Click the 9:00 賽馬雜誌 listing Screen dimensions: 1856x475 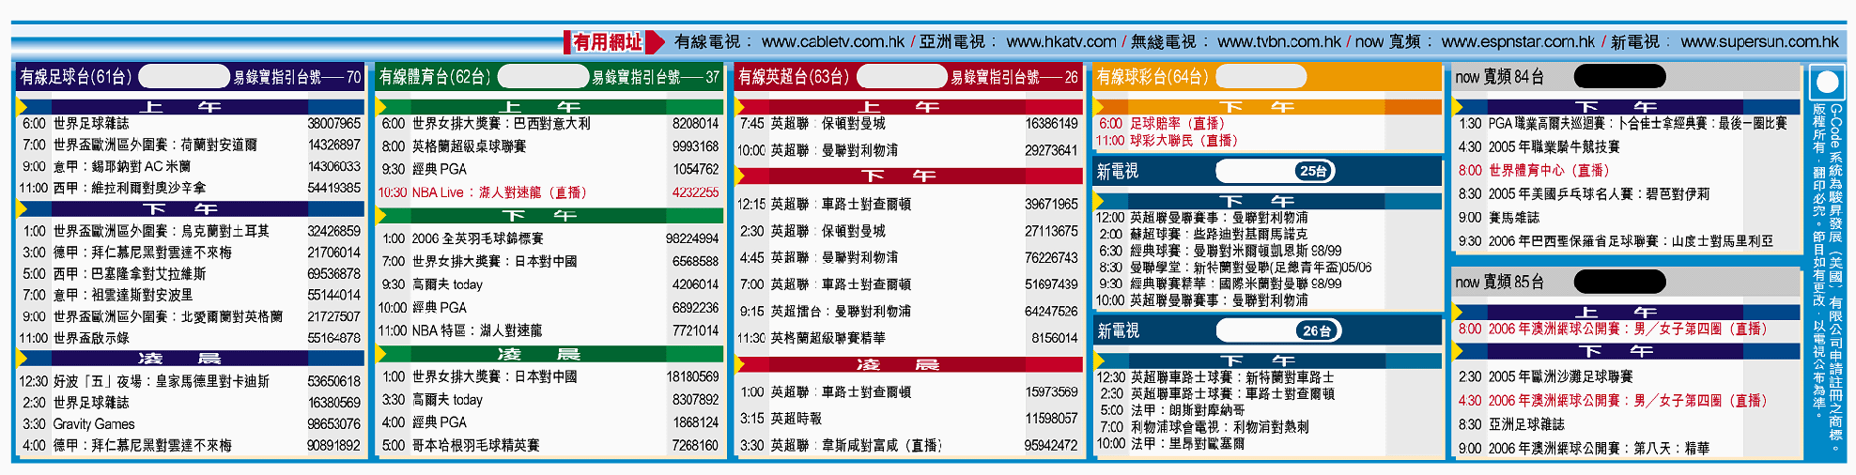click(1498, 217)
